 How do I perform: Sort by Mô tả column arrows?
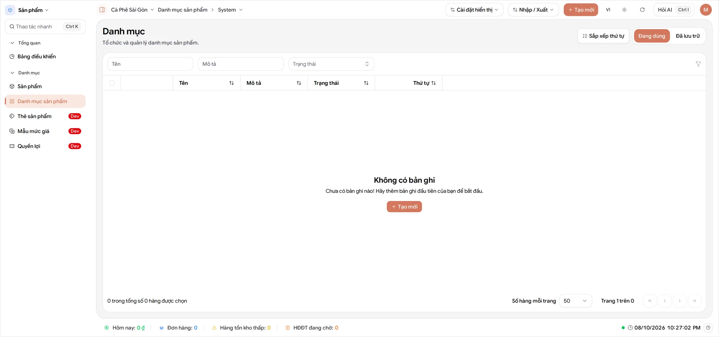[x=299, y=83]
